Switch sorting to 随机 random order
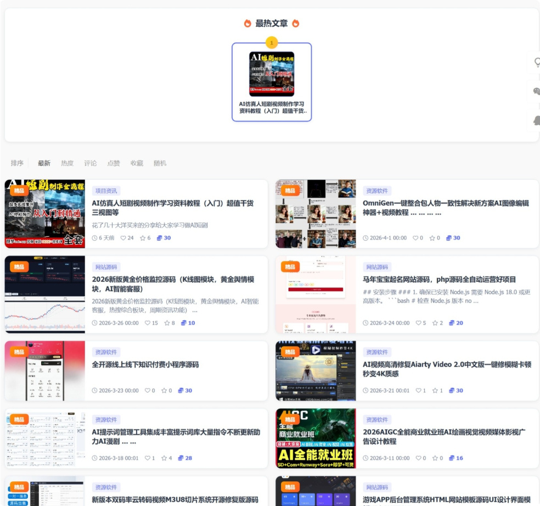This screenshot has height=506, width=540. tap(159, 163)
